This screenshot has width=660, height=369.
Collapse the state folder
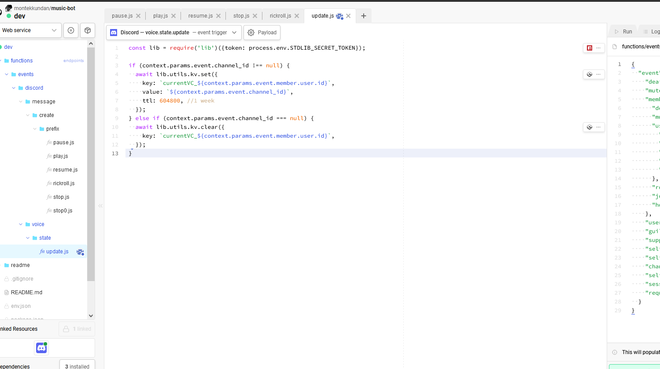pos(28,238)
